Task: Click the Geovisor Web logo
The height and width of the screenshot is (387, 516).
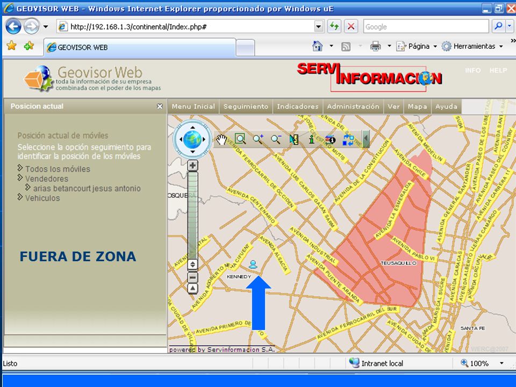Action: [x=92, y=78]
